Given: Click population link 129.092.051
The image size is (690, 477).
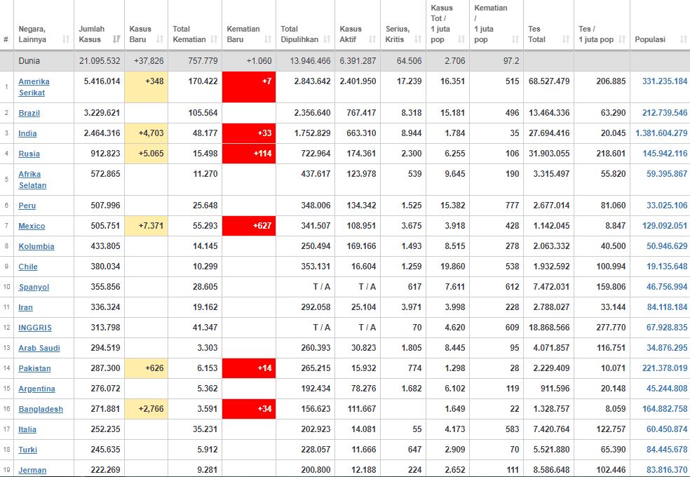Looking at the screenshot, I should pyautogui.click(x=665, y=225).
